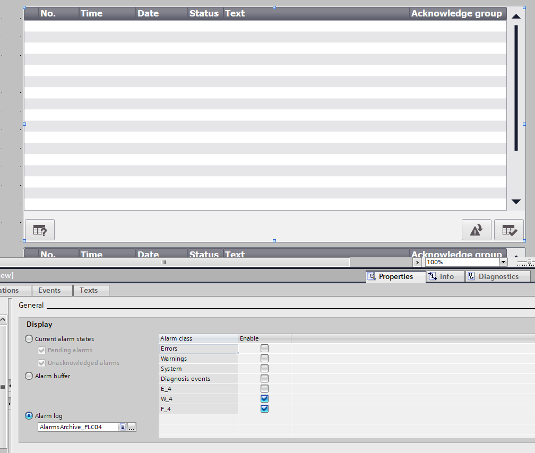Click the Info tab icon
Screen dimensions: 535x453
(x=433, y=276)
